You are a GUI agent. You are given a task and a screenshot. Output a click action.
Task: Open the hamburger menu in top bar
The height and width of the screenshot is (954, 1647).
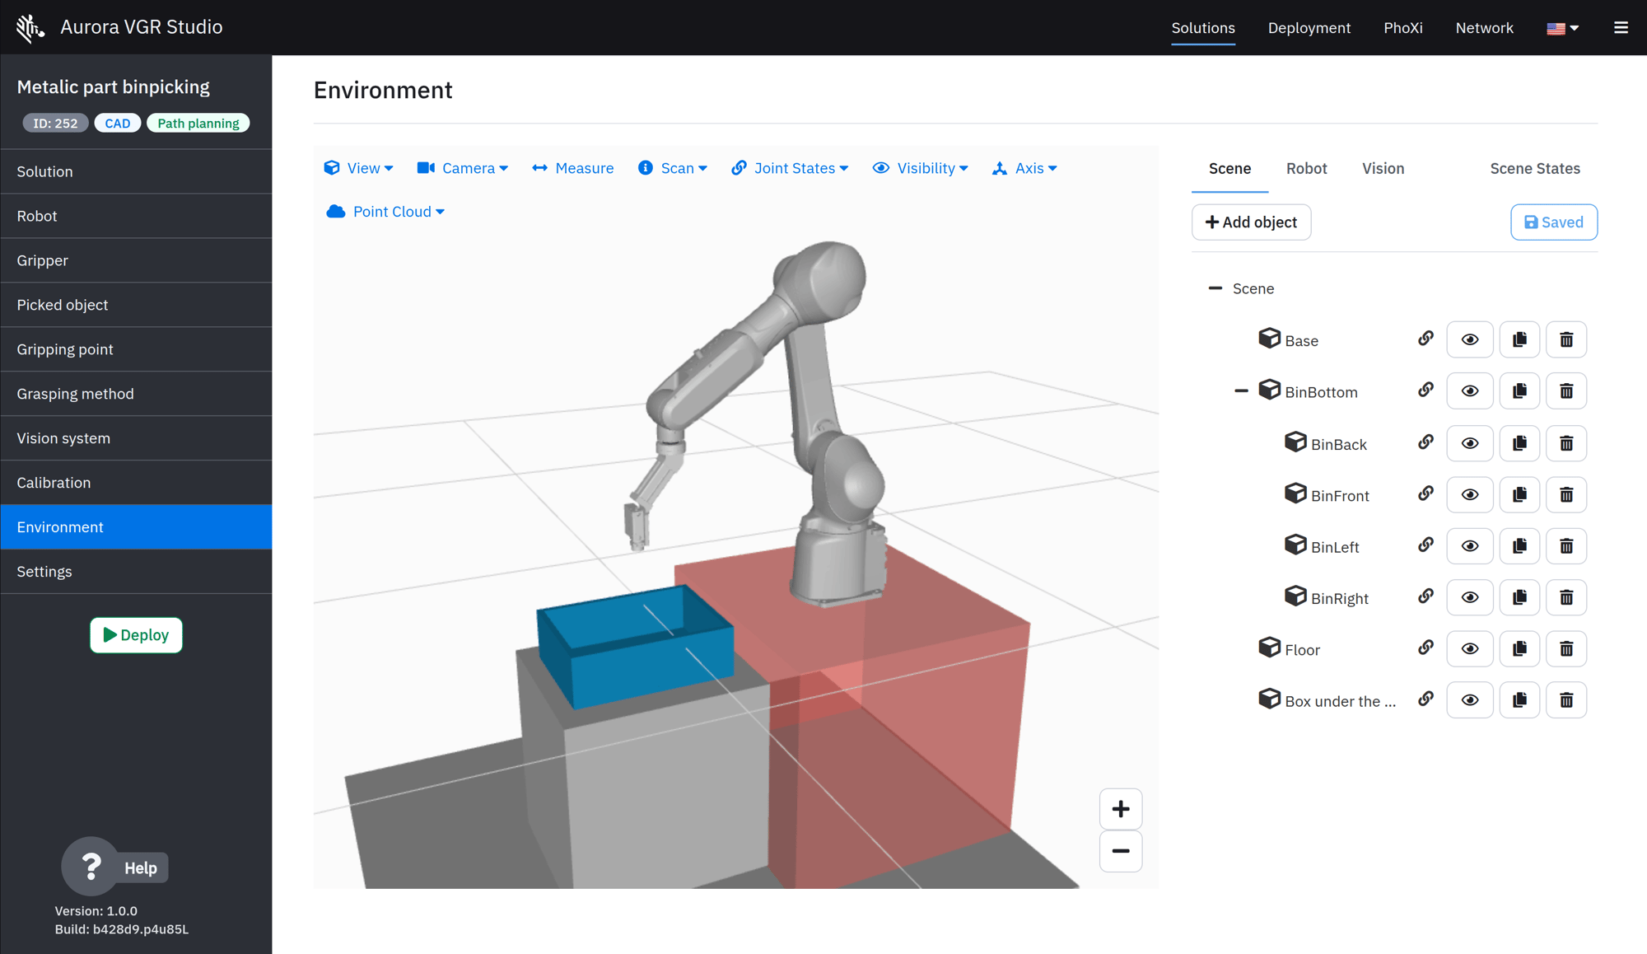click(x=1621, y=28)
